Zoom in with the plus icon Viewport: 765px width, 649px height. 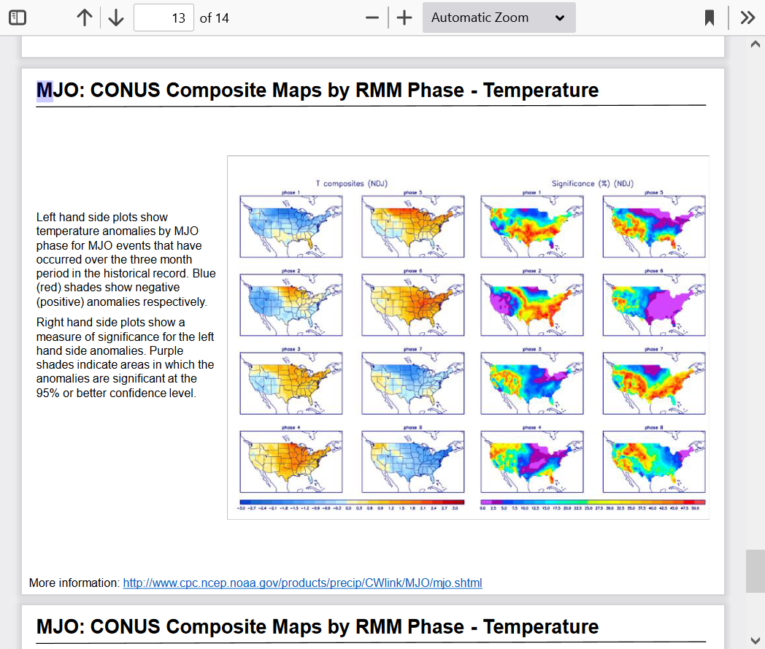tap(405, 18)
